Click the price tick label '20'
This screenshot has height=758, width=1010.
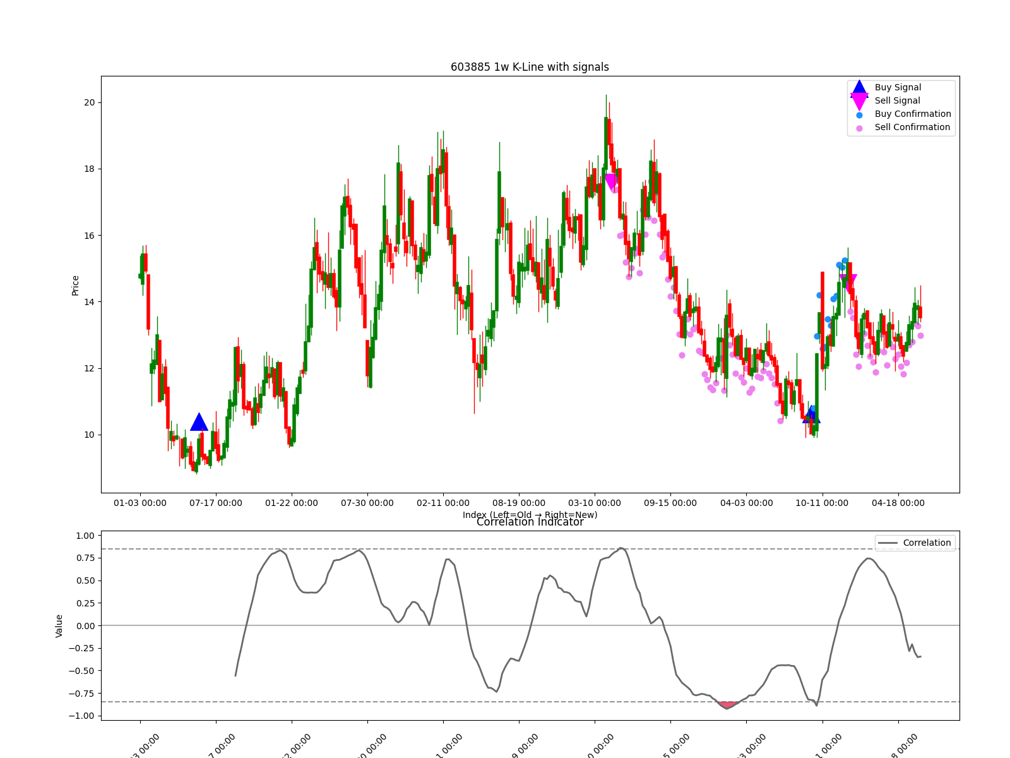tap(89, 102)
